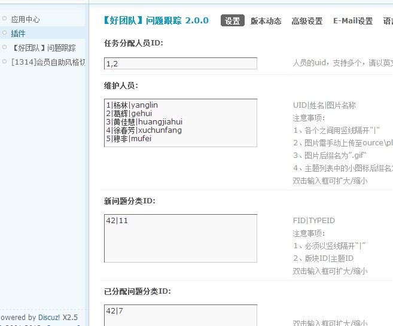This screenshot has width=393, height=326.
Task: Click the 42|11 value
Action: click(x=117, y=221)
